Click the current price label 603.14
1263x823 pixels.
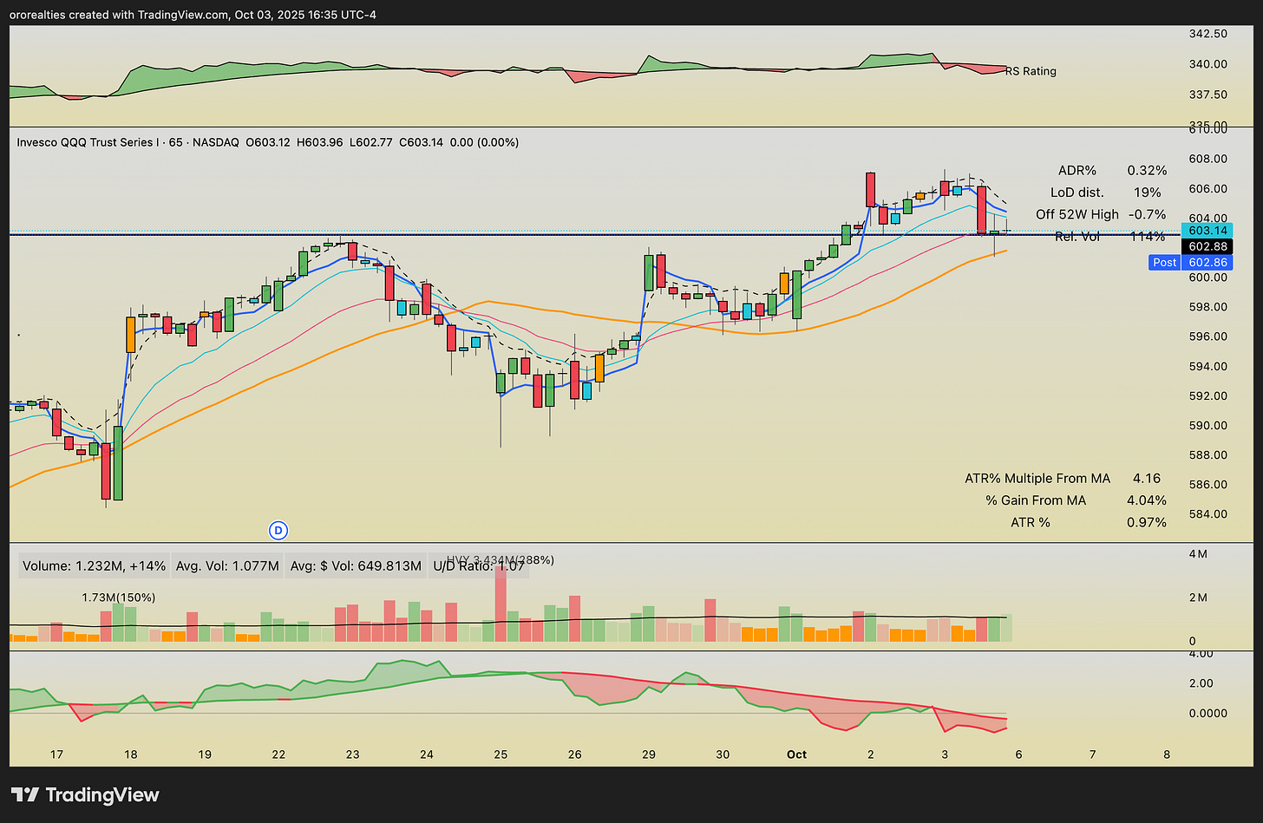click(x=1207, y=230)
